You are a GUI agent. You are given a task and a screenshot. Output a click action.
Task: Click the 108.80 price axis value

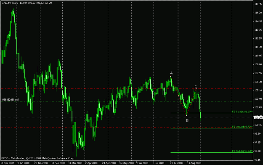(x=258, y=64)
